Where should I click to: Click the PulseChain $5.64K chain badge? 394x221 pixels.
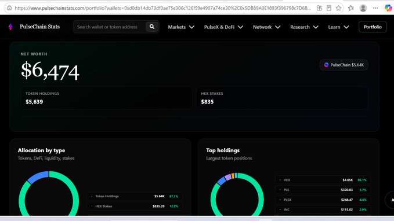(344, 65)
